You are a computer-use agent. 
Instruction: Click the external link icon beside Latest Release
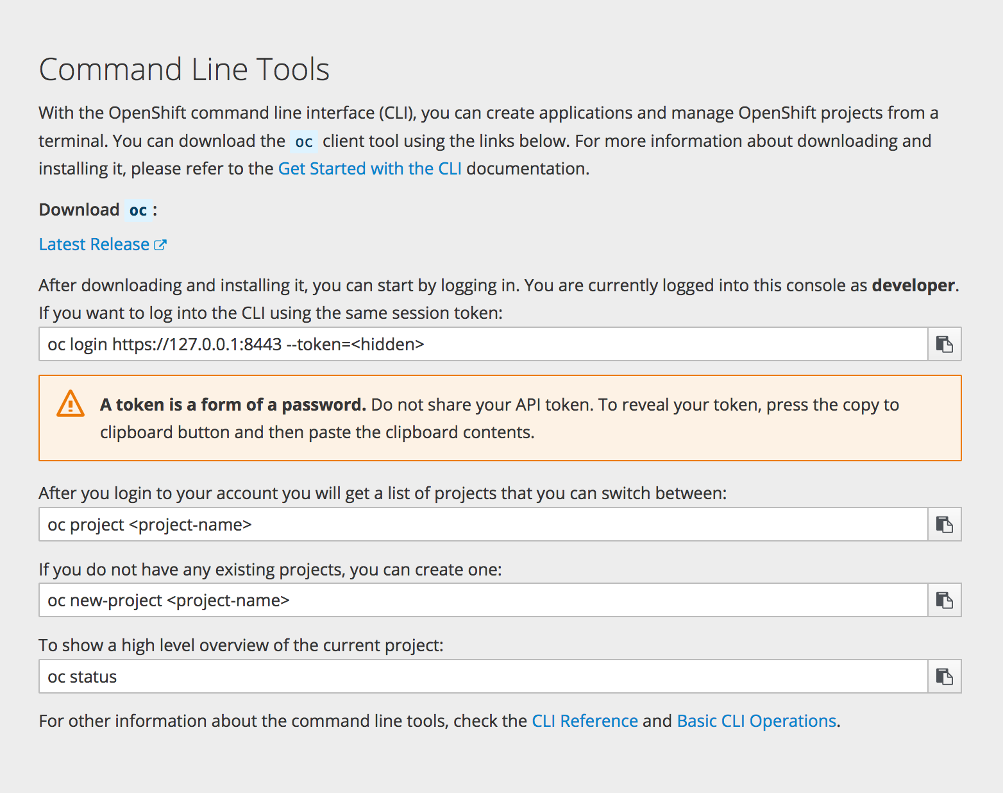tap(160, 244)
